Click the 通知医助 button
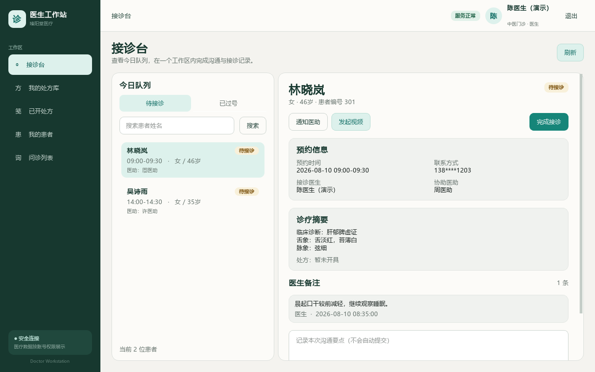Viewport: 595px width, 372px height. tap(308, 122)
